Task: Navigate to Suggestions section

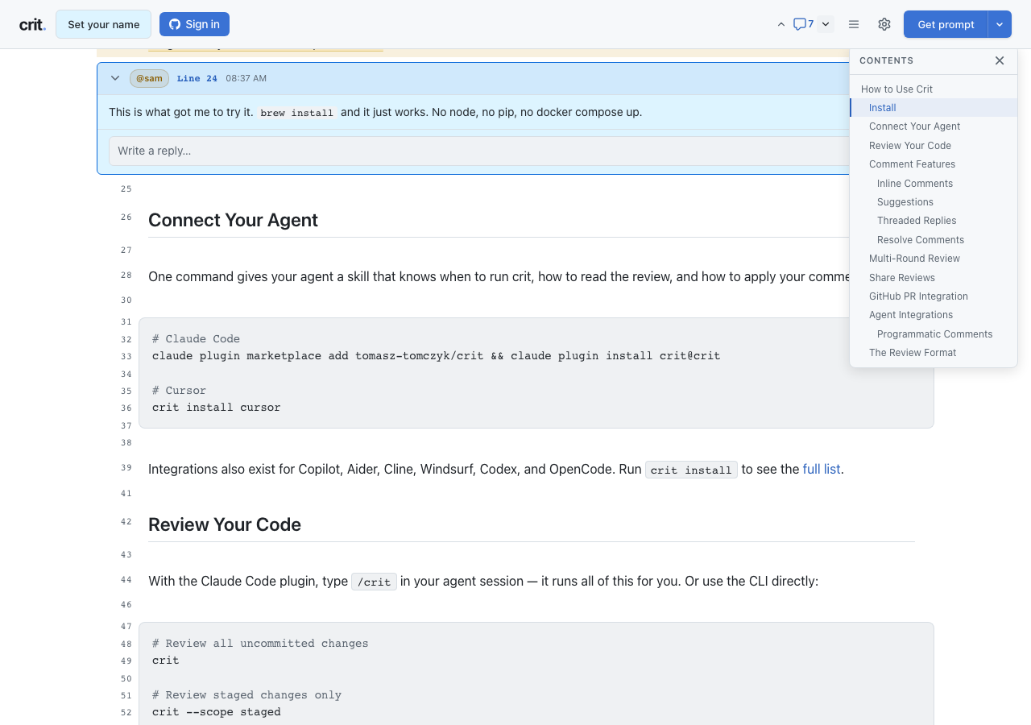Action: [905, 202]
